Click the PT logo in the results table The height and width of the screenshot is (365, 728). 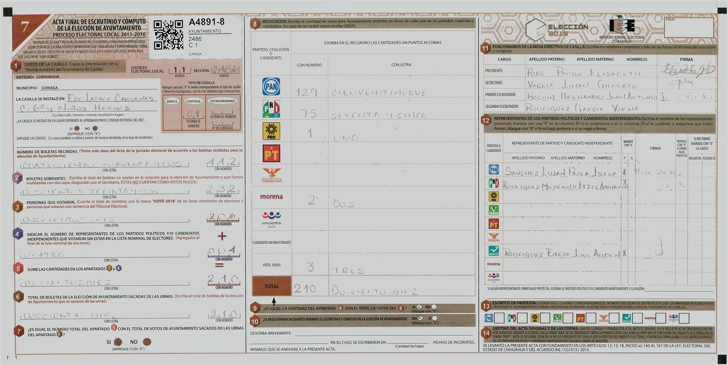point(271,154)
